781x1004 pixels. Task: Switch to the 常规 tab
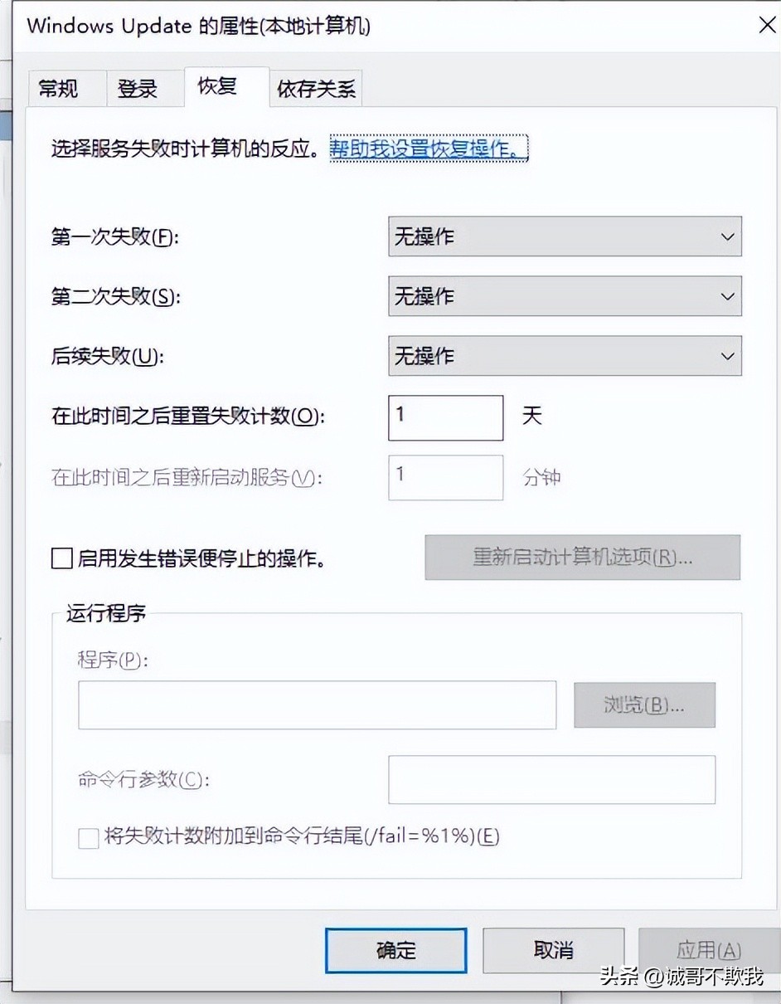click(65, 88)
